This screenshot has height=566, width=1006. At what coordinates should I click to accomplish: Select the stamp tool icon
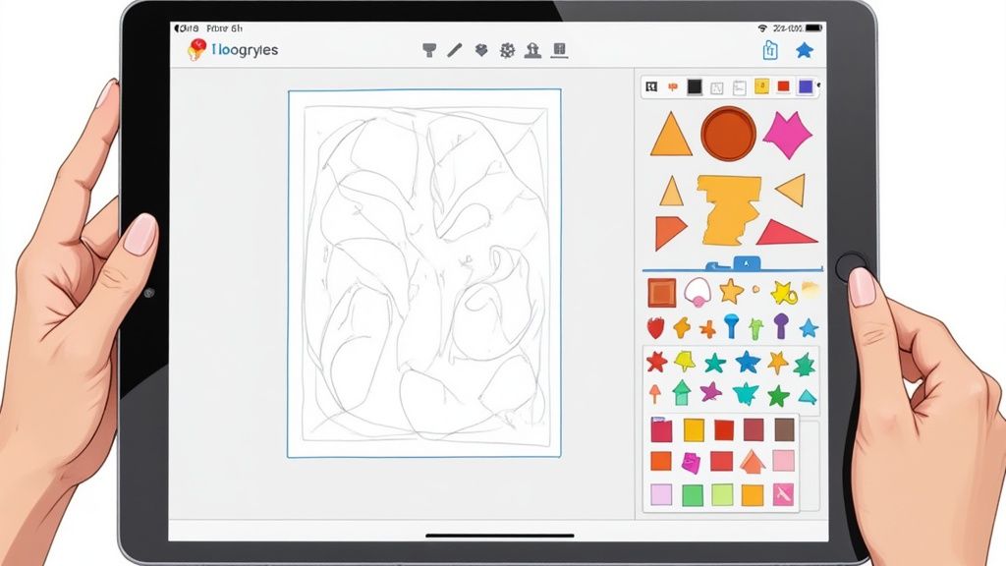[532, 50]
